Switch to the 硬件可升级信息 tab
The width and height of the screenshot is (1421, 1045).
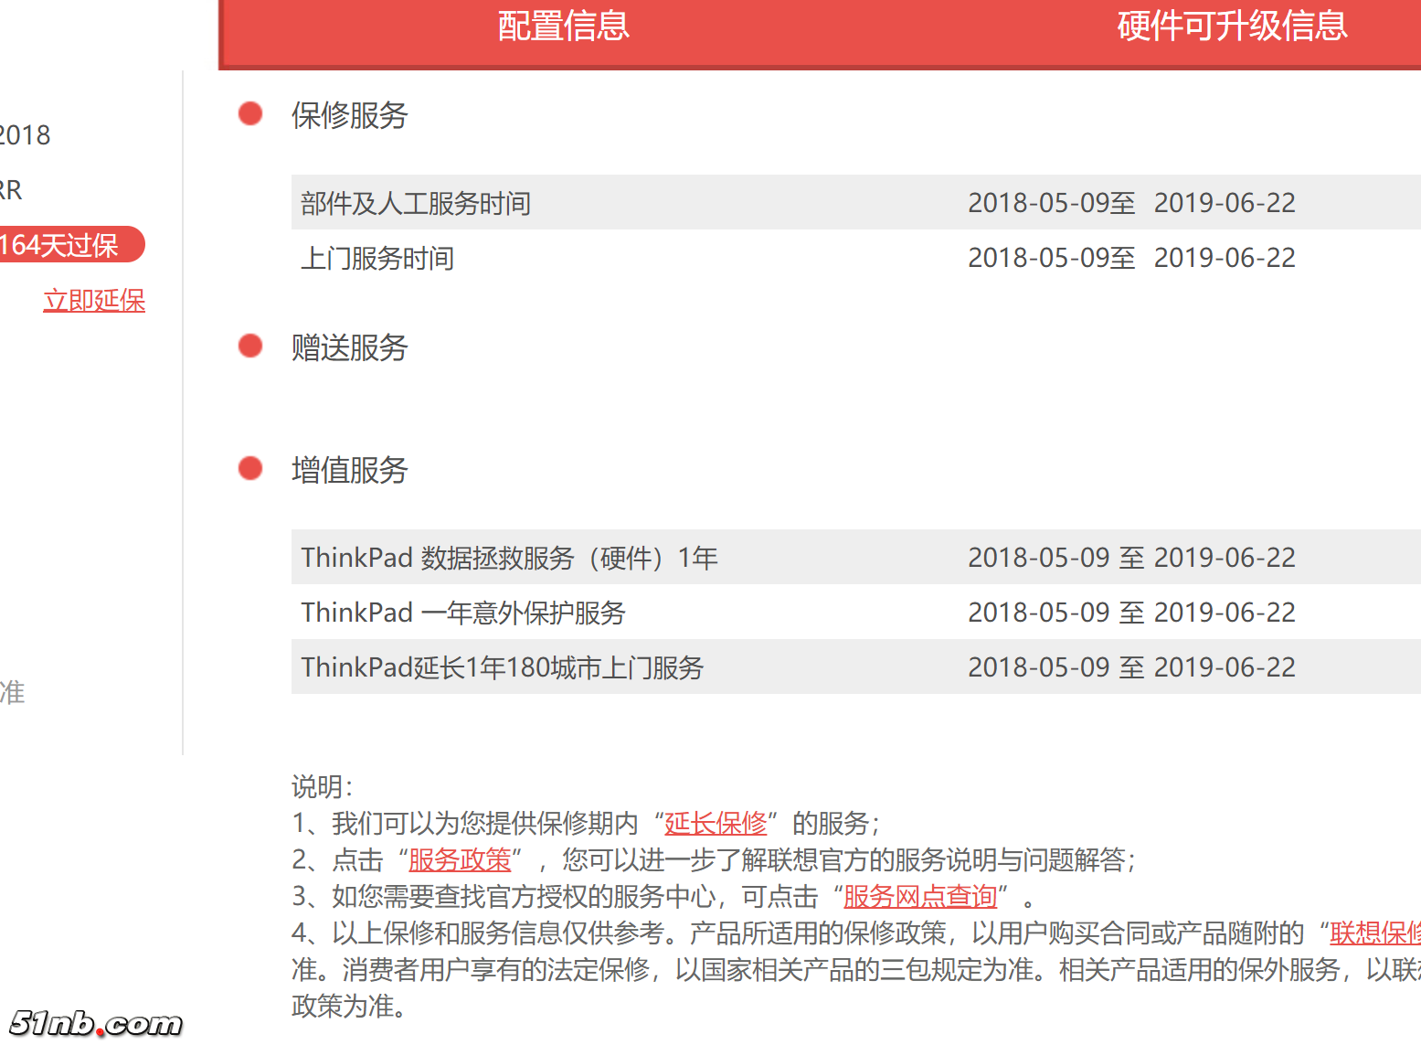[x=1229, y=27]
